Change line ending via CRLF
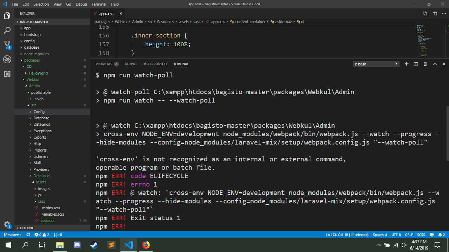 [x=409, y=234]
